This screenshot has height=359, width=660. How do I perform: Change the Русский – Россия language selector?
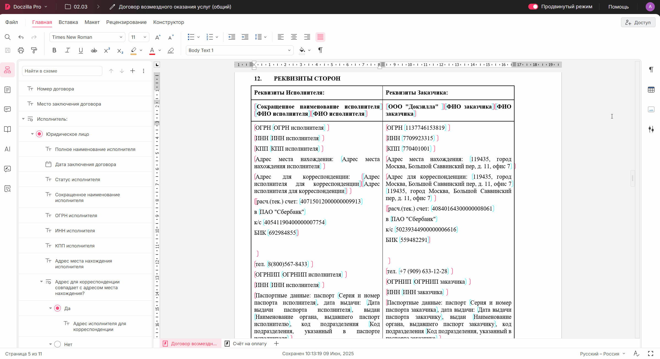(602, 354)
